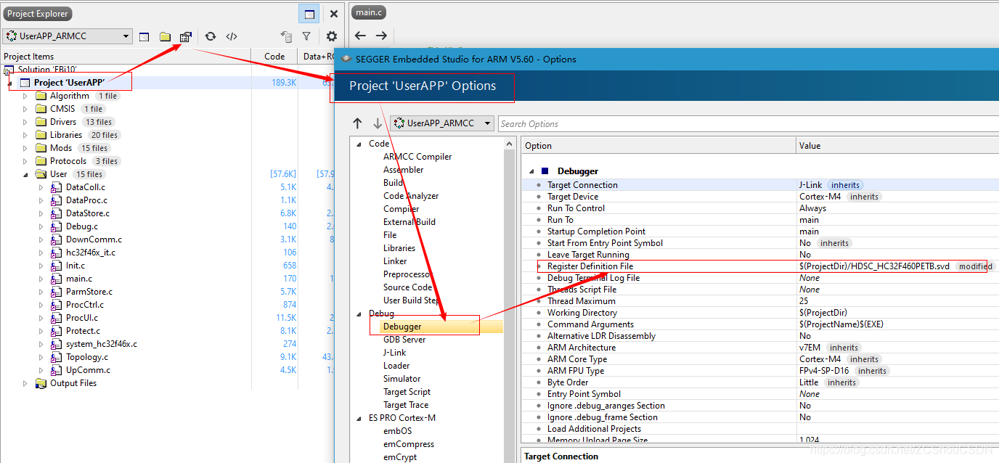Click the Search Options field
Screen dimensions: 999x463
(x=748, y=123)
